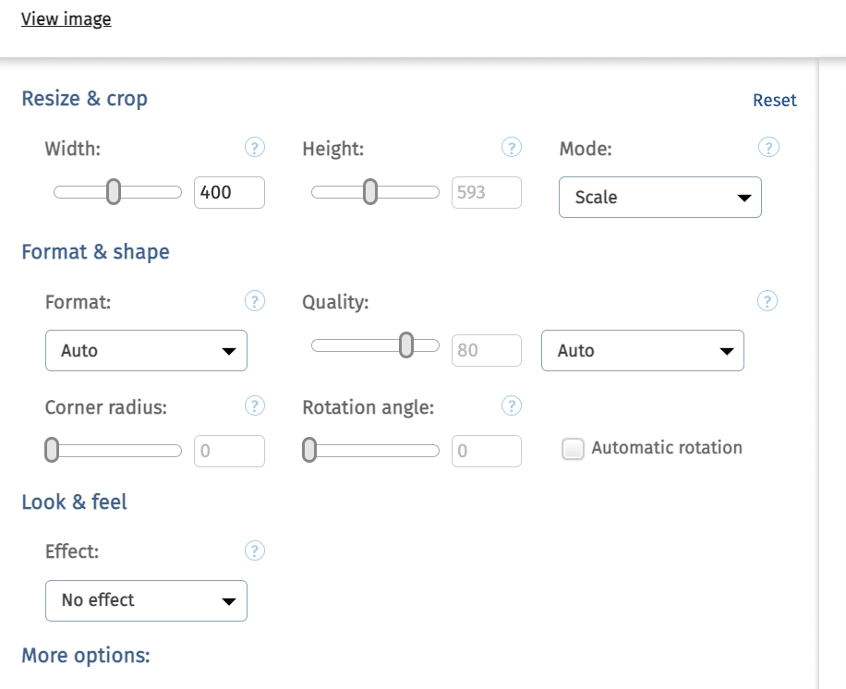Click the Quality help question mark icon
Viewport: 846px width, 689px height.
767,301
